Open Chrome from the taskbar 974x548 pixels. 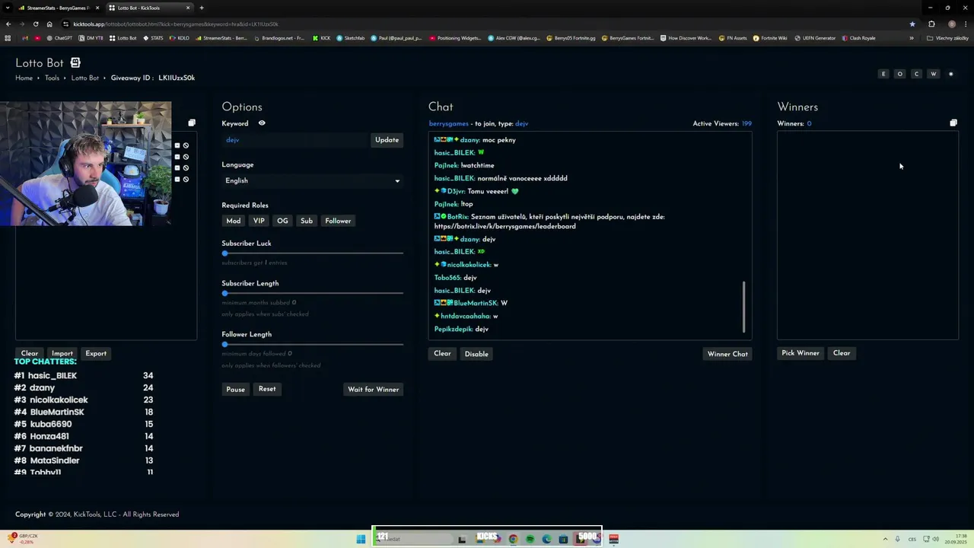tap(513, 539)
